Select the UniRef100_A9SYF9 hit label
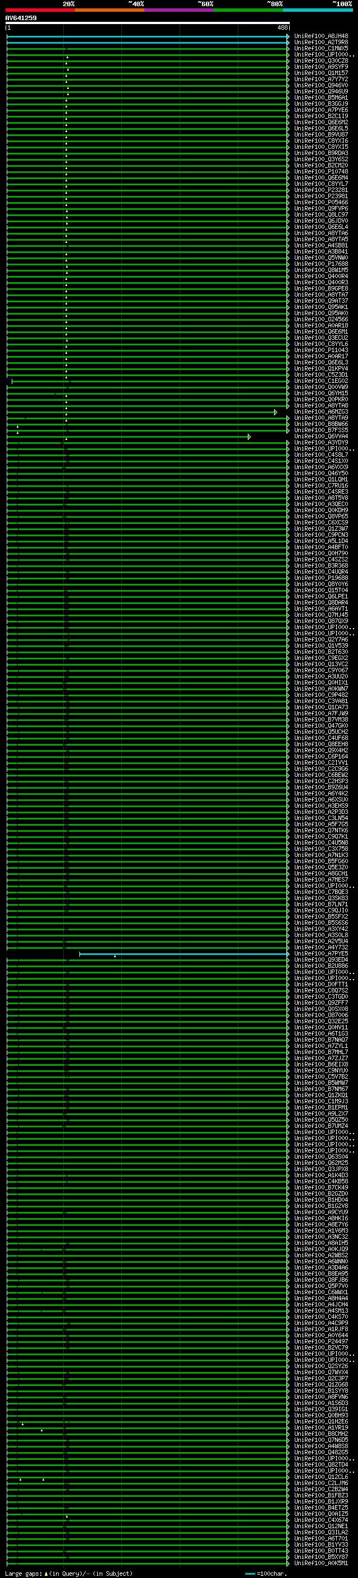This screenshot has width=358, height=1578. click(x=321, y=67)
